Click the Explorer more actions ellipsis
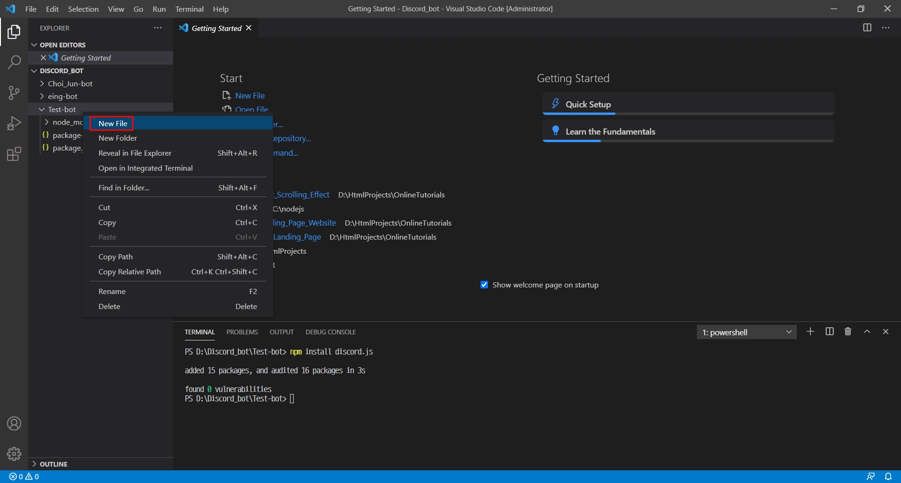The width and height of the screenshot is (901, 483). click(158, 28)
